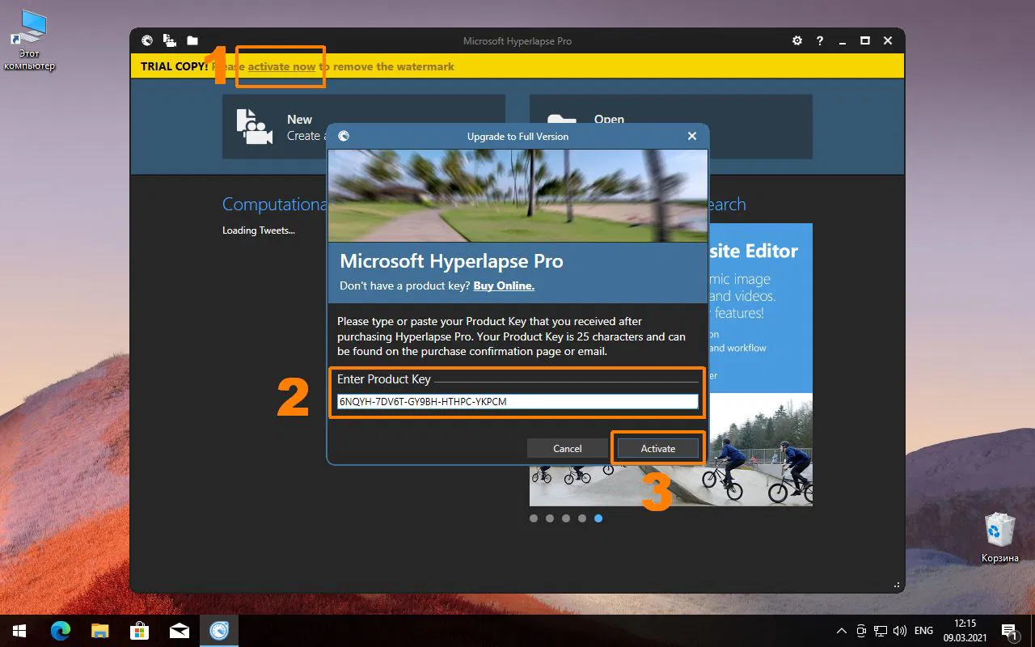
Task: Select the first carousel dot indicator
Action: pos(534,518)
